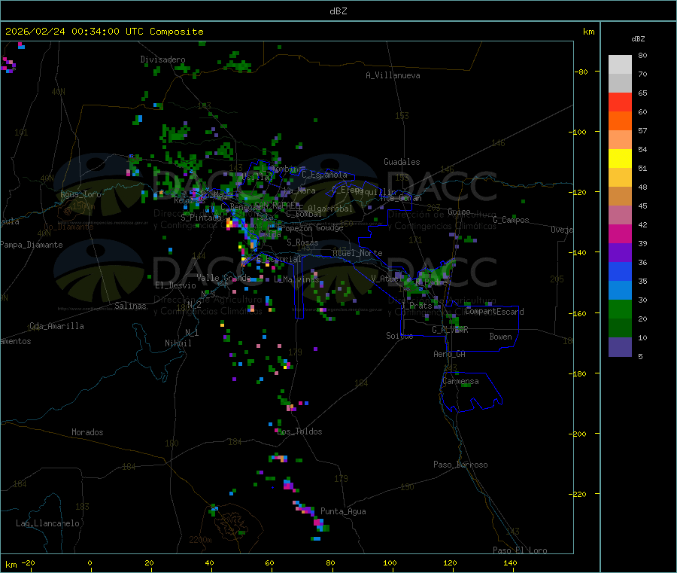Screen dimensions: 677x573
Task: Click the 'Agua_Toro' map label
Action: [x=80, y=194]
